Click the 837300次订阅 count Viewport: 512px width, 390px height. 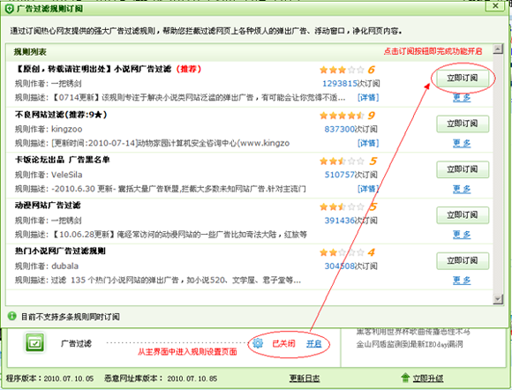click(350, 129)
